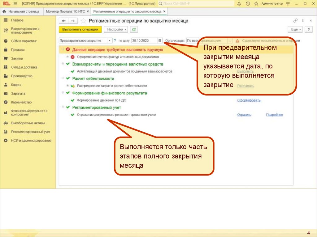Add page to favorites with star icon
Image resolution: width=317 pixels, height=237 pixels.
83,21
